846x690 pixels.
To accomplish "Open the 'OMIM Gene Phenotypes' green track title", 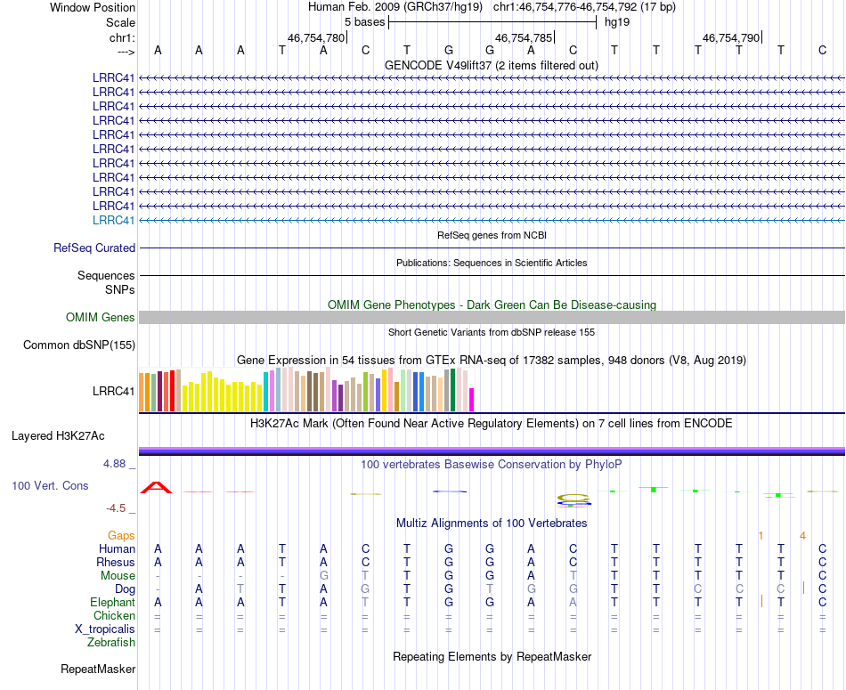I will coord(492,304).
